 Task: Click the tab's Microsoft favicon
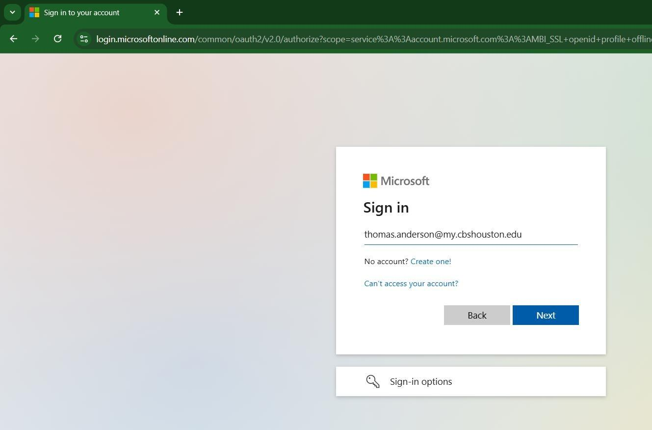point(34,12)
